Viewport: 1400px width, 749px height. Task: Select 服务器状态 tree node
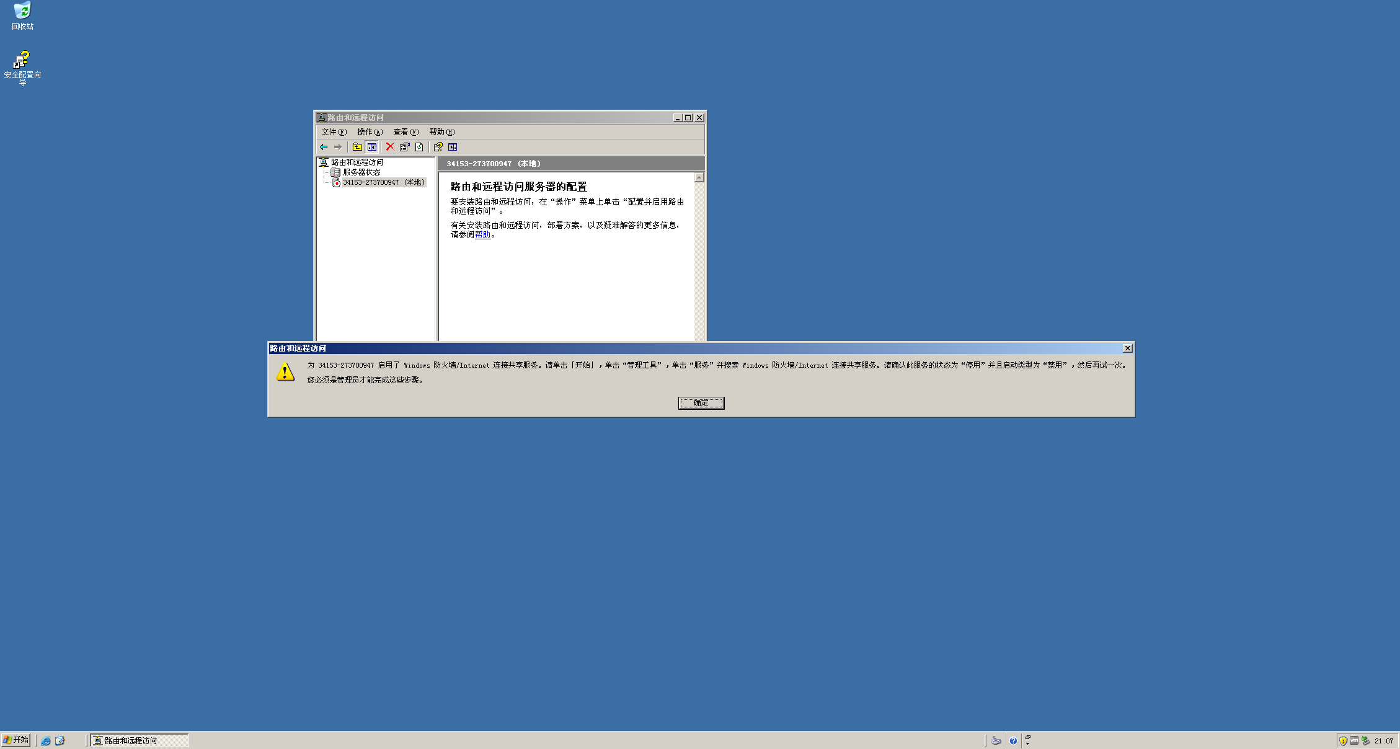(361, 172)
